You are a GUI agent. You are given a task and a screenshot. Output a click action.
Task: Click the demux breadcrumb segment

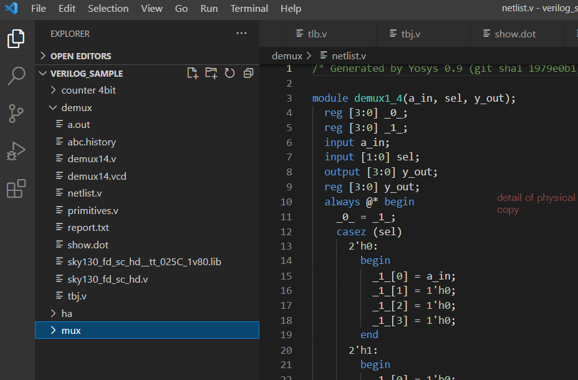coord(287,56)
